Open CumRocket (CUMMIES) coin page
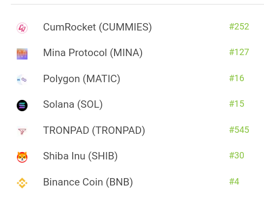The image size is (264, 216). click(x=97, y=27)
